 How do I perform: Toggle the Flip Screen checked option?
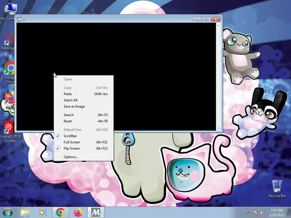pyautogui.click(x=84, y=148)
